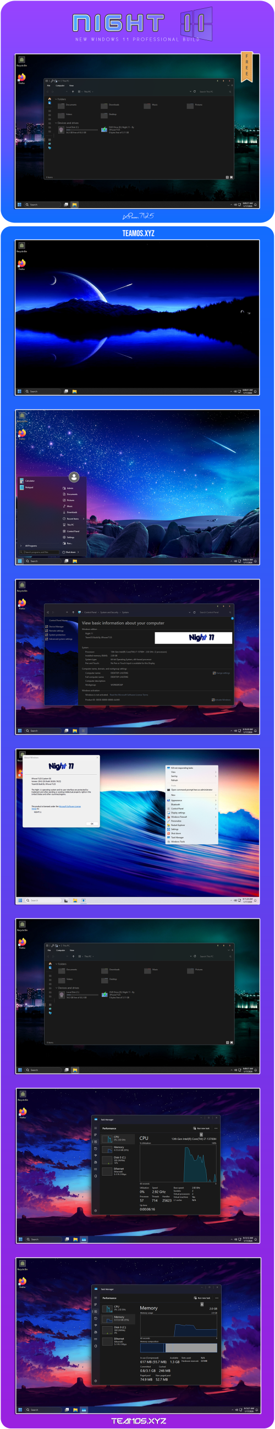
Task: Click Shut down in the Start menu
Action: pyautogui.click(x=69, y=552)
